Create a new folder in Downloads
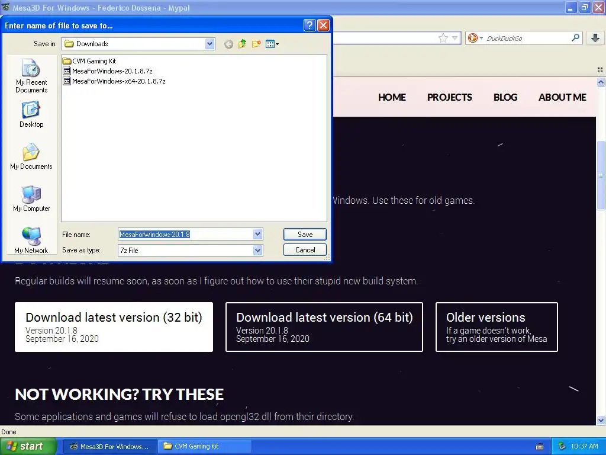 [256, 44]
